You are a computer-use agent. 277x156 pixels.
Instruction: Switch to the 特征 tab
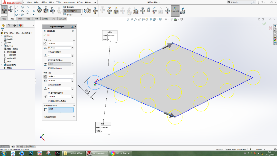(5, 18)
